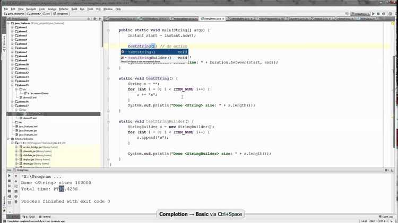Open the Help menu
The image size is (398, 223).
point(118,9)
